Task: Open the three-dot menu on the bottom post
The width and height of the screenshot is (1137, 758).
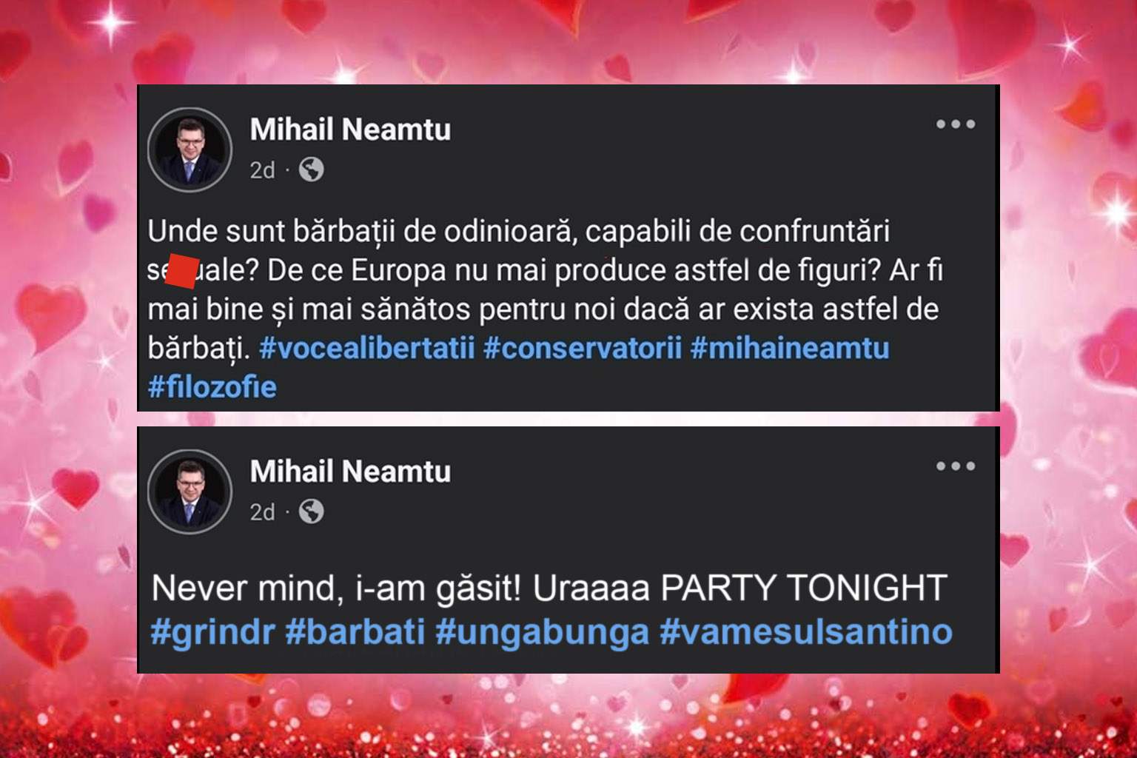Action: click(957, 466)
